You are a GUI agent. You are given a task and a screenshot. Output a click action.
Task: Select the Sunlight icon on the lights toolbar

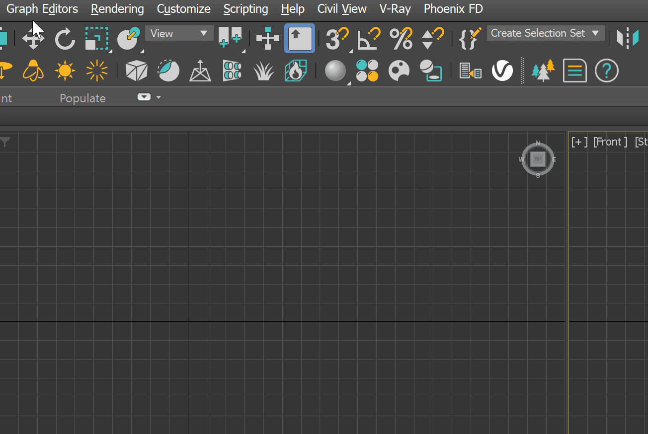coord(65,71)
